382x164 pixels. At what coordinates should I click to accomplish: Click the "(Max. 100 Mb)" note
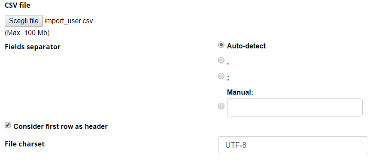27,33
